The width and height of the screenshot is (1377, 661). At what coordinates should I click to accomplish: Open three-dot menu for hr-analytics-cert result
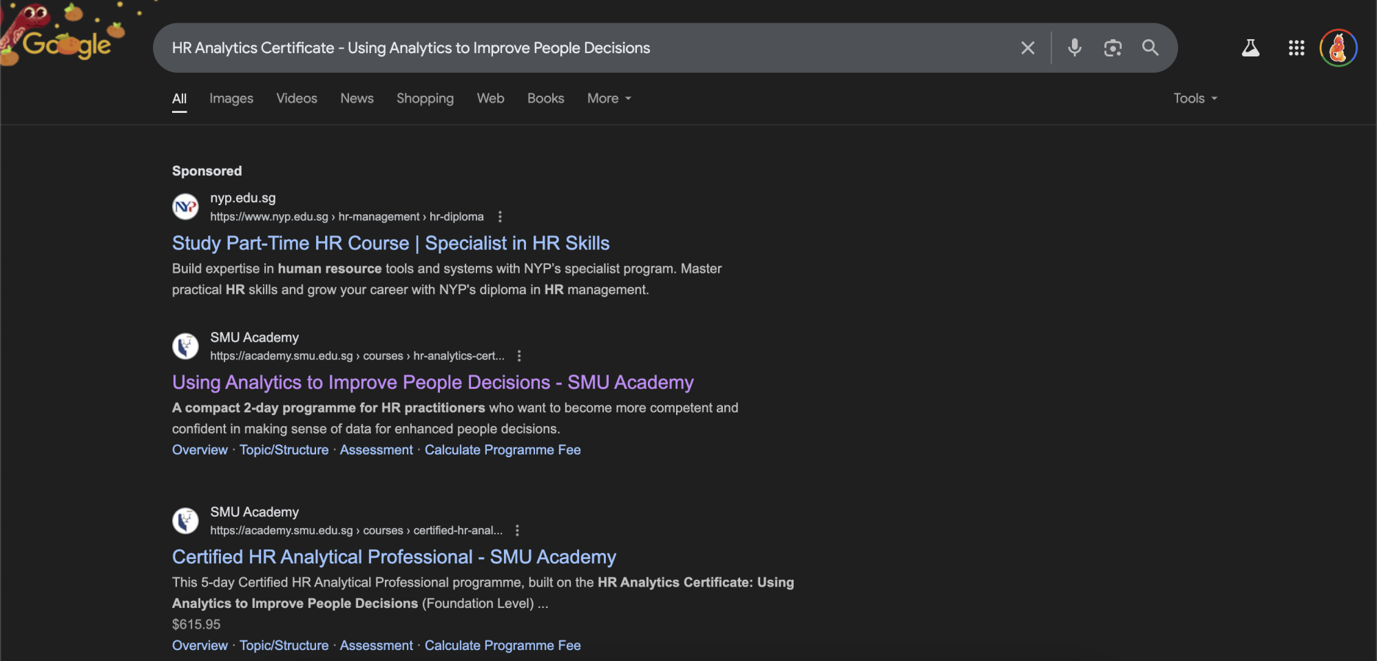(x=519, y=356)
